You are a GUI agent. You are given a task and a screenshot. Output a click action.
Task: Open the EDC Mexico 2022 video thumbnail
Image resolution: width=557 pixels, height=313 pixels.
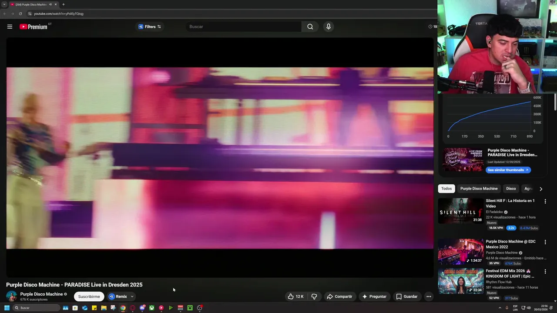(460, 251)
